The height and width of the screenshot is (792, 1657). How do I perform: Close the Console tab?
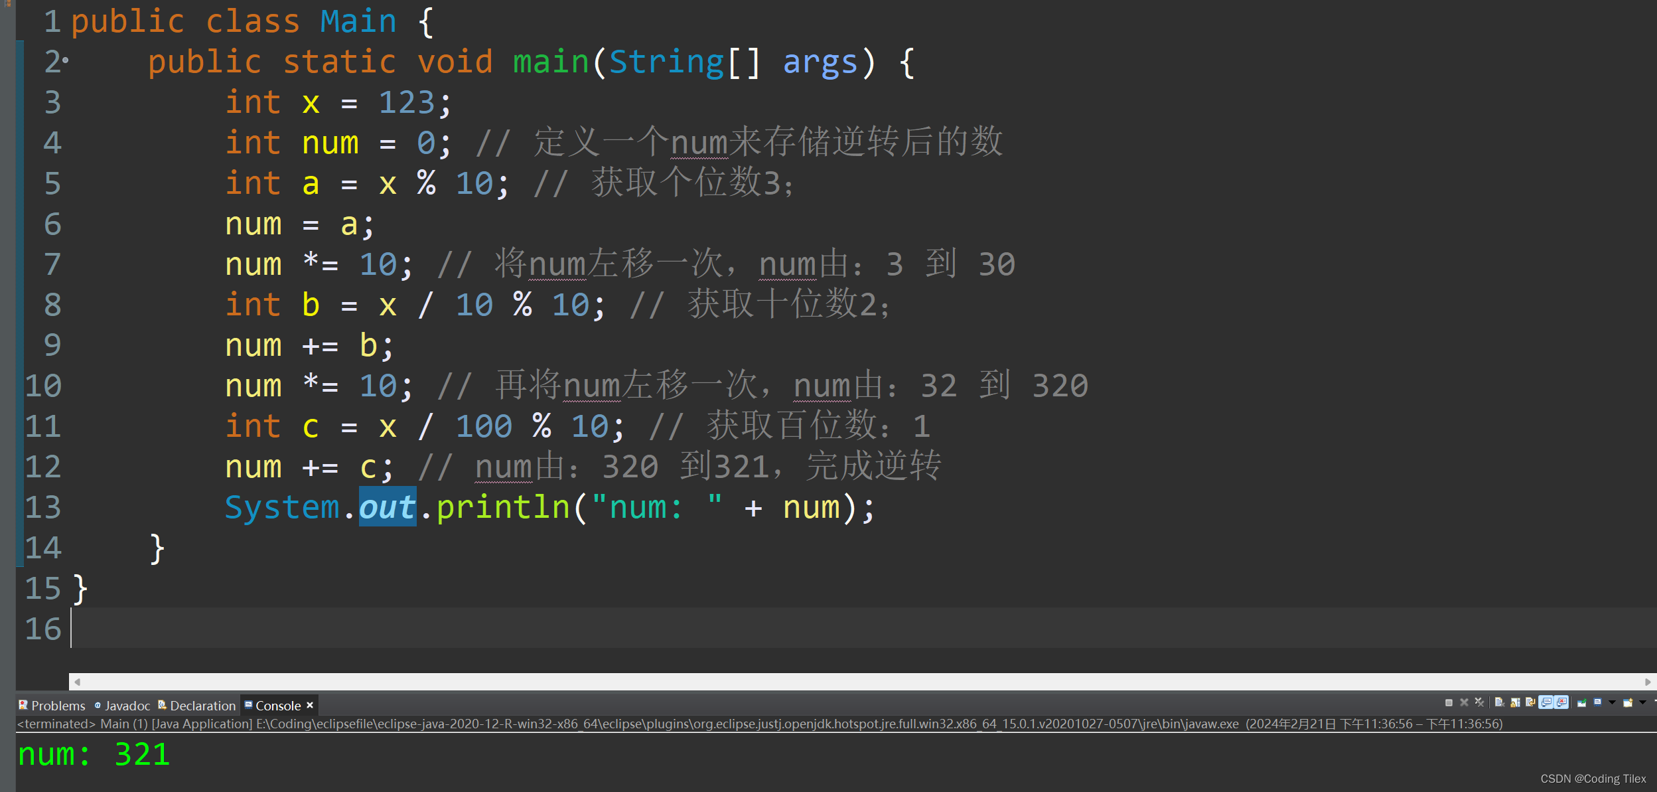point(310,705)
